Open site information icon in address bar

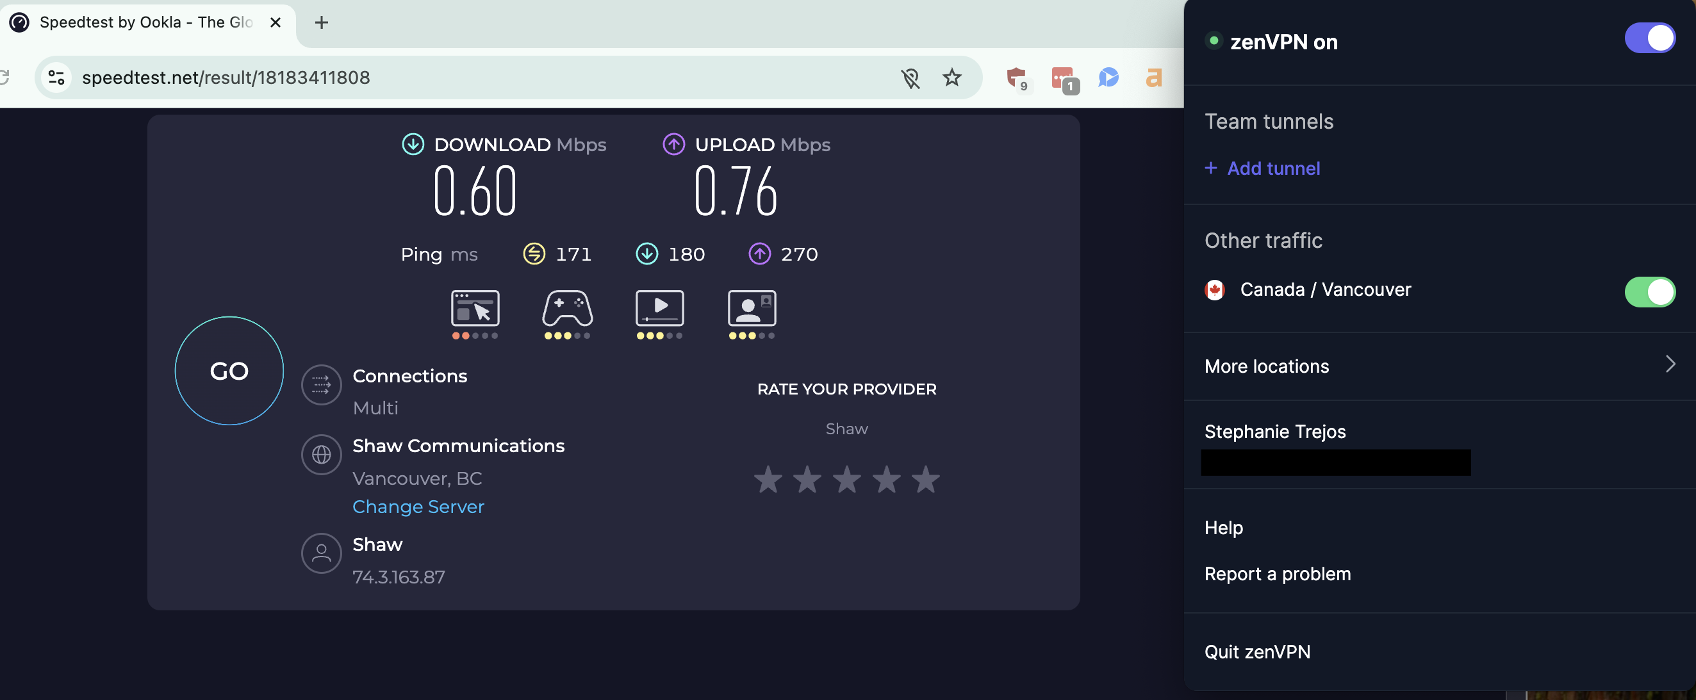[56, 77]
